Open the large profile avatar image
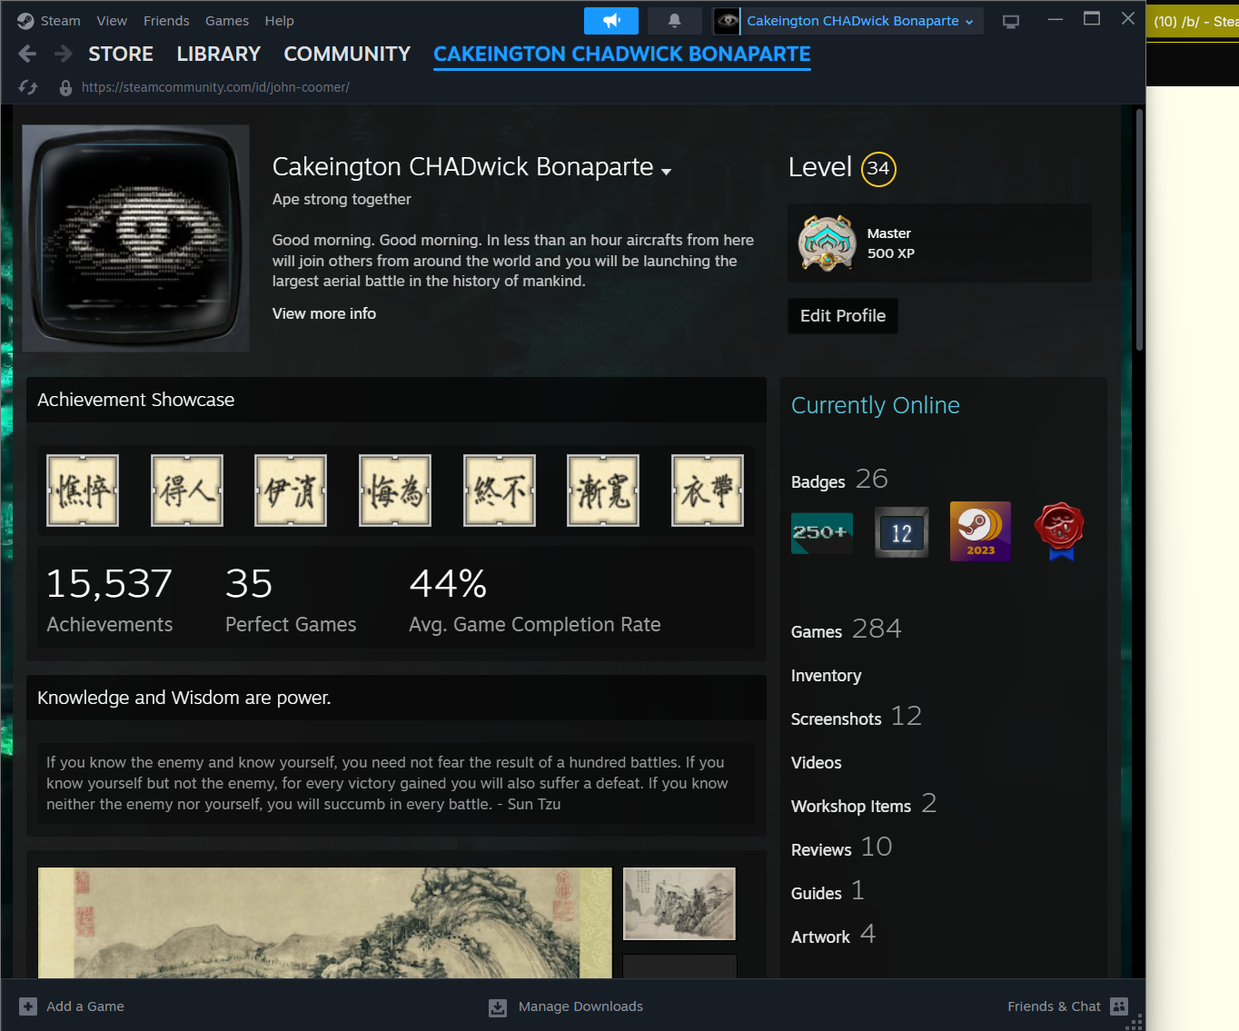Viewport: 1239px width, 1031px height. [x=136, y=238]
